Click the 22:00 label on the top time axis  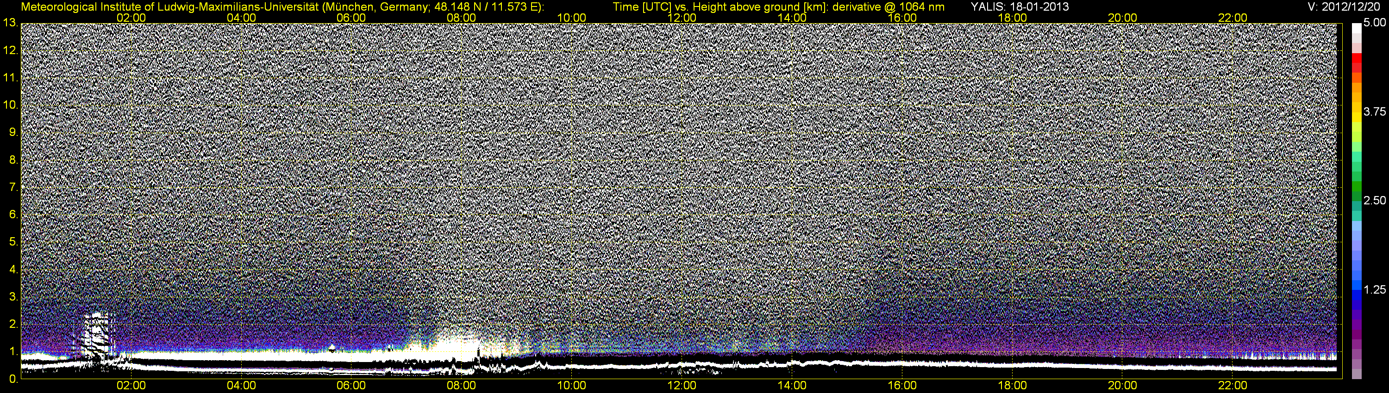click(1233, 18)
